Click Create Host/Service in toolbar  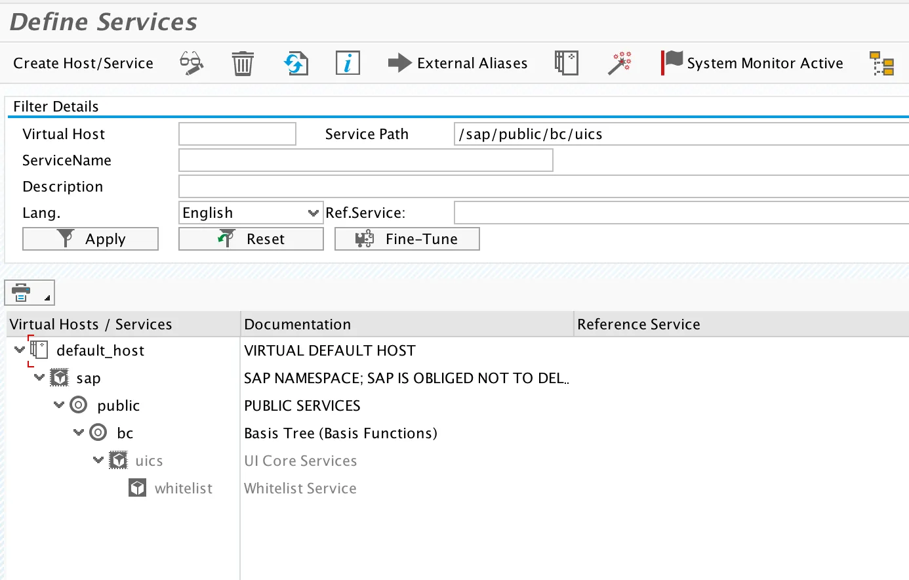pos(83,64)
